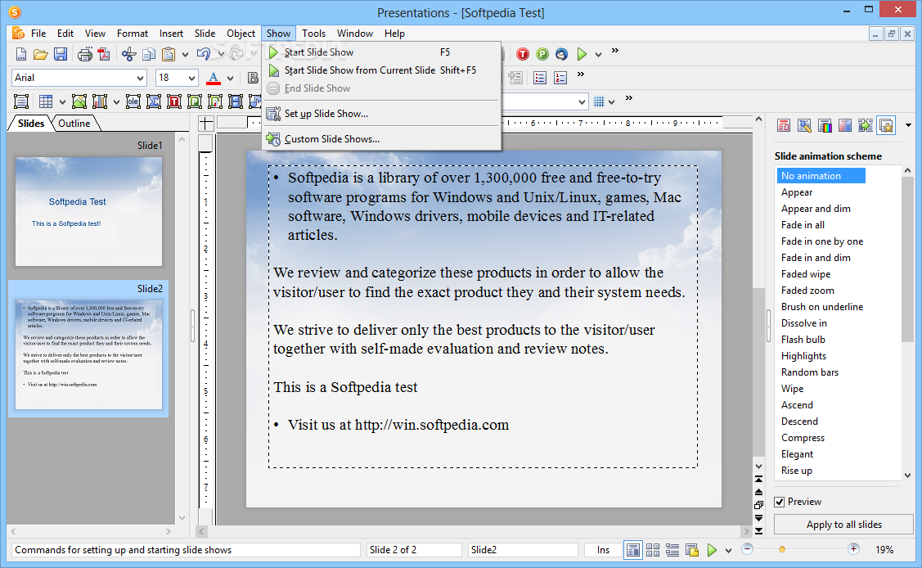Toggle Ins insert mode in status bar
This screenshot has width=922, height=568.
(x=603, y=550)
